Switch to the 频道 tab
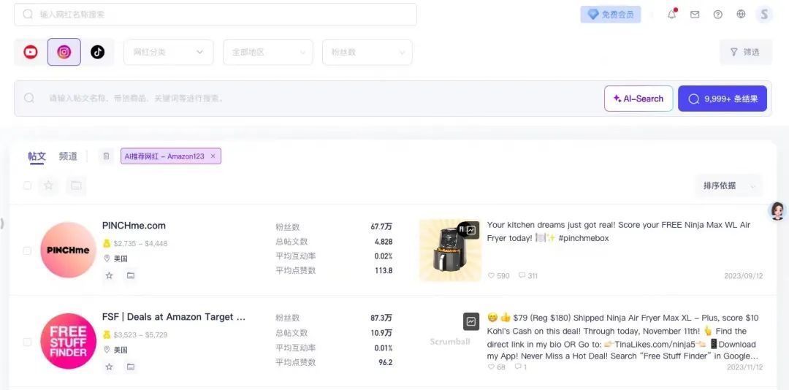 [68, 156]
